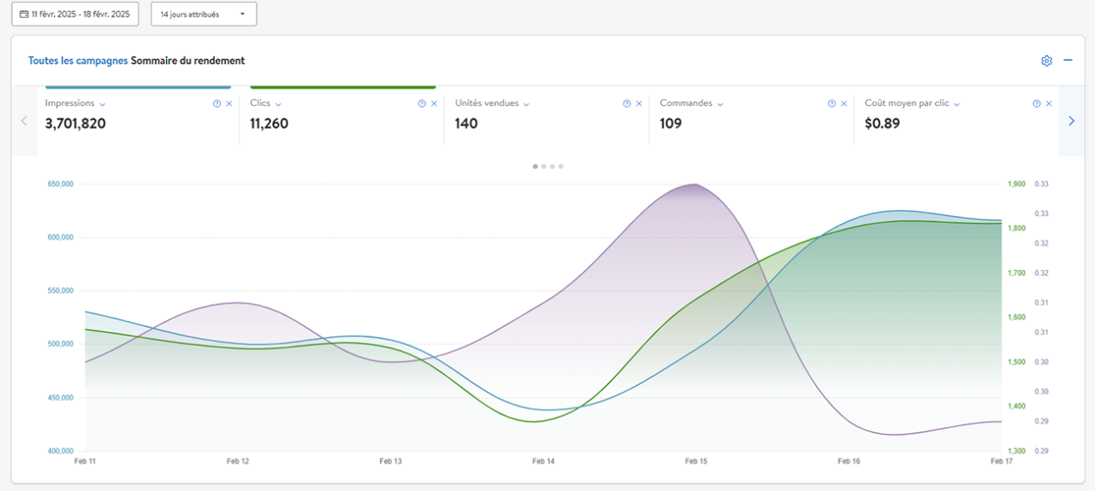1095x491 pixels.
Task: Open the 14 jours attribués dropdown
Action: 204,15
